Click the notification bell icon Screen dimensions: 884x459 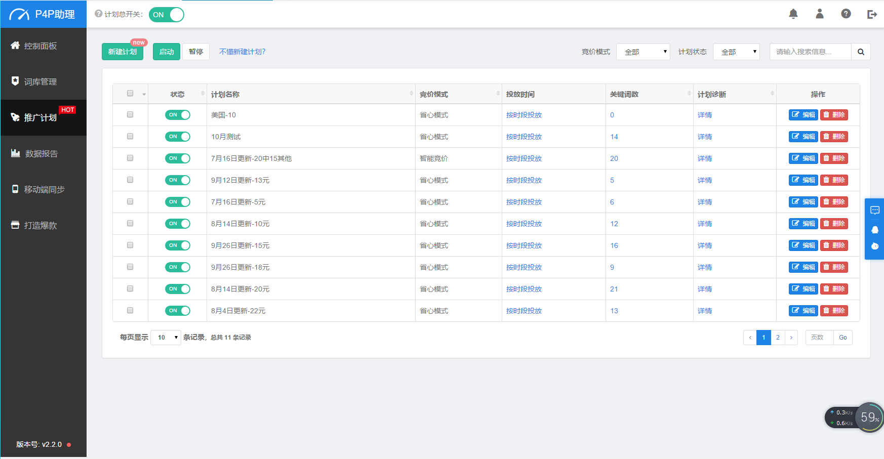click(793, 14)
